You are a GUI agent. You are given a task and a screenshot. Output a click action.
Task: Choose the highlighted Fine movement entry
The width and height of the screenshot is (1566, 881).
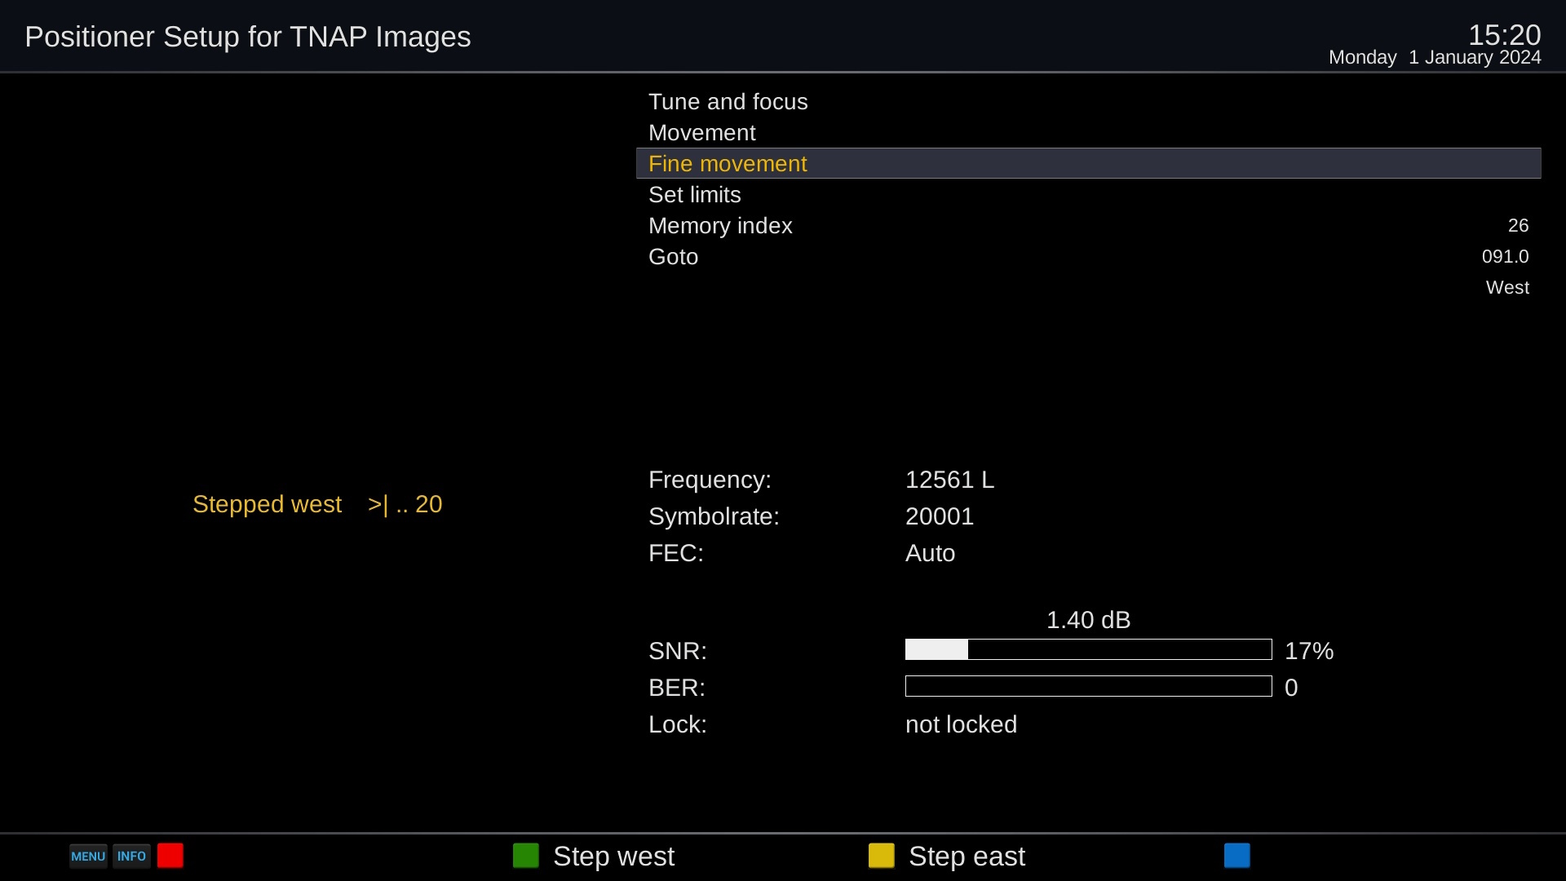pos(1089,163)
